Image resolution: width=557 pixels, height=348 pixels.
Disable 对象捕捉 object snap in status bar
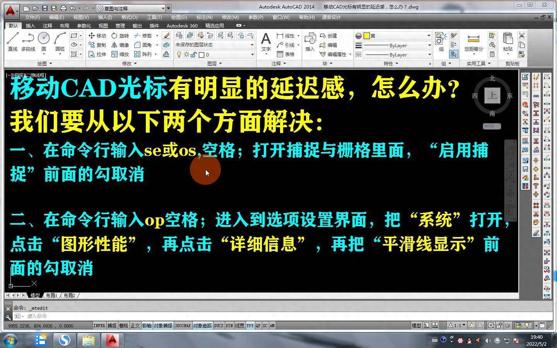point(162,326)
